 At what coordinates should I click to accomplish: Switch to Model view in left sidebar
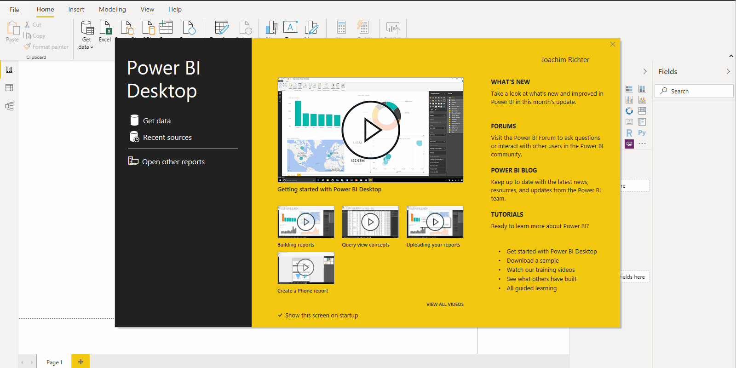(x=9, y=106)
